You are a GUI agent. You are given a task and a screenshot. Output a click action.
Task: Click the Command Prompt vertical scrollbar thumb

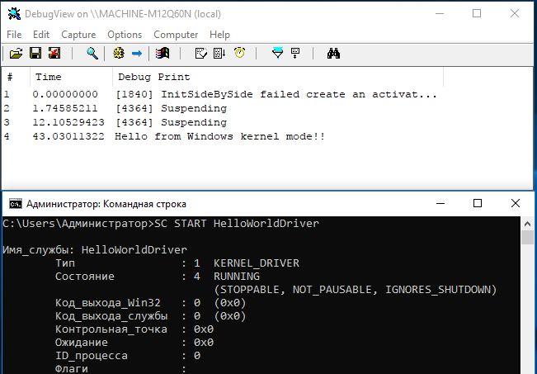click(x=527, y=238)
